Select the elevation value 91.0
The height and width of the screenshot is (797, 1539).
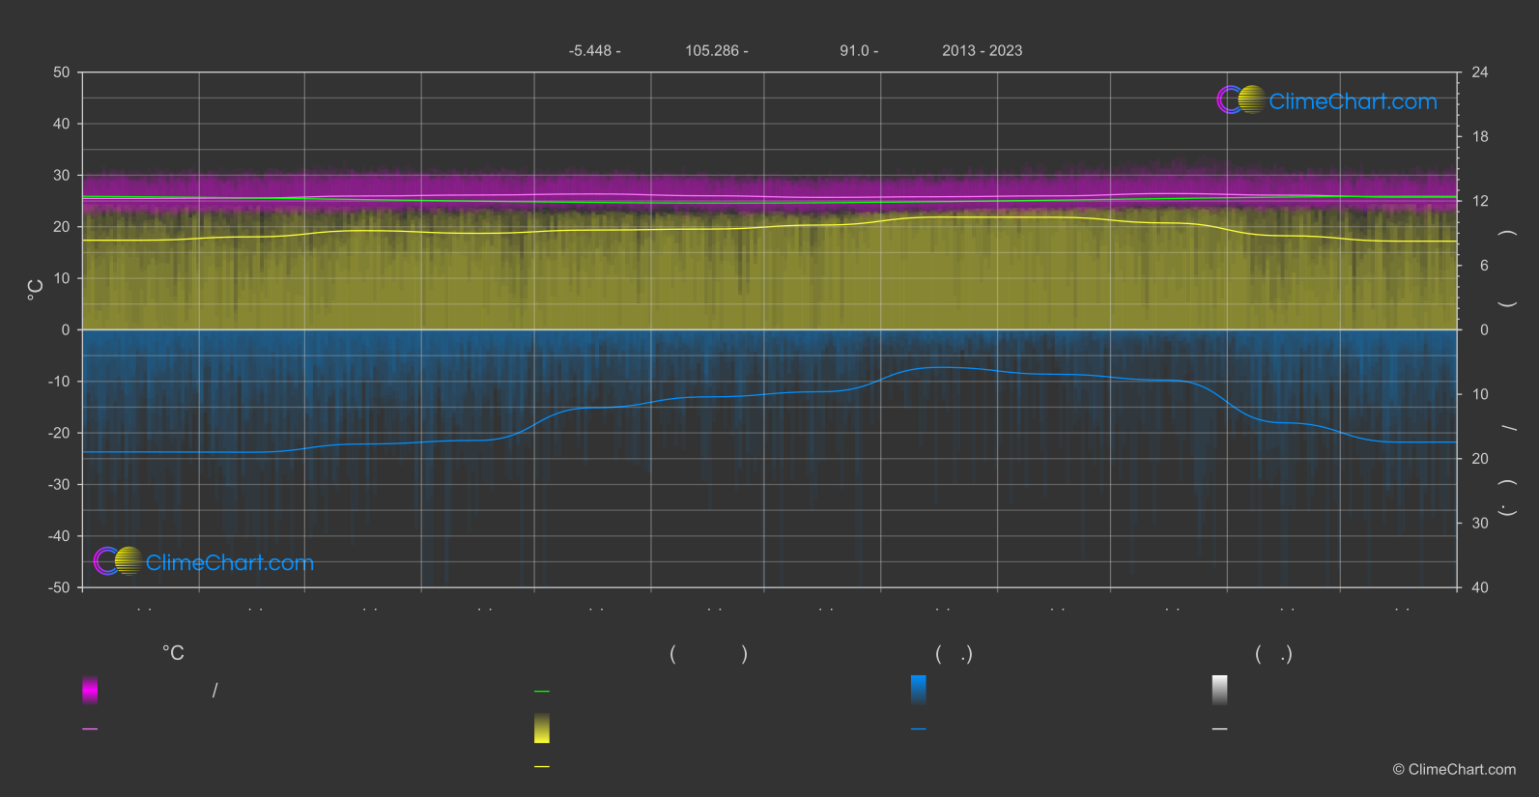click(854, 50)
